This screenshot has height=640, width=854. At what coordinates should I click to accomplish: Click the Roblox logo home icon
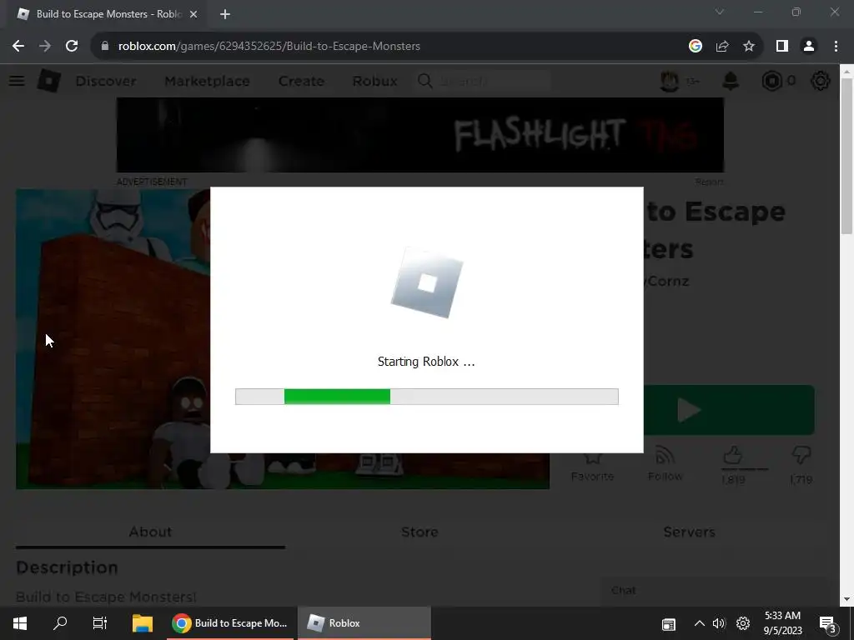[x=49, y=81]
